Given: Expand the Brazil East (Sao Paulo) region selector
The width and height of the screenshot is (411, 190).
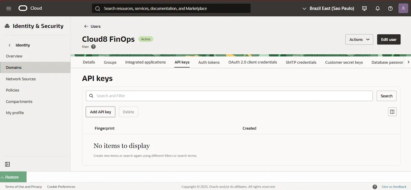Looking at the screenshot, I should tap(328, 9).
